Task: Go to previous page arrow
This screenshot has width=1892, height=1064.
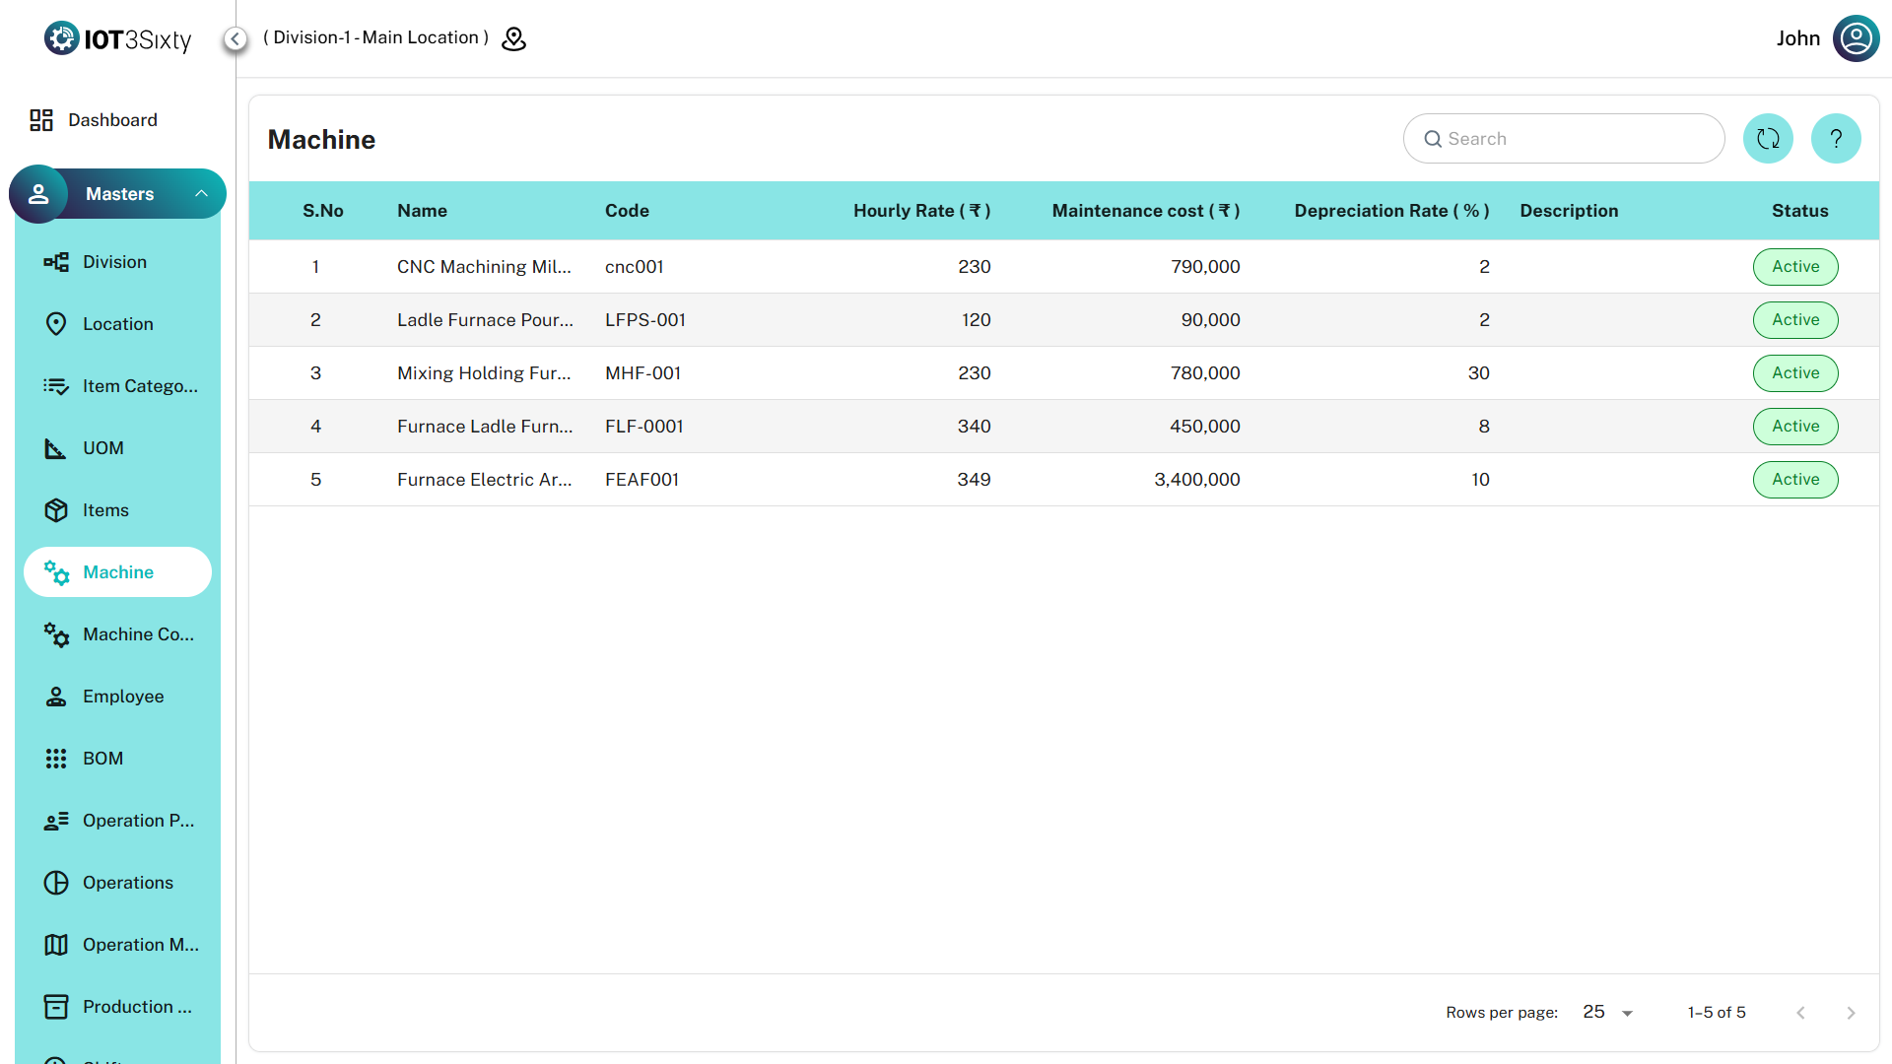Action: pos(1800,1013)
